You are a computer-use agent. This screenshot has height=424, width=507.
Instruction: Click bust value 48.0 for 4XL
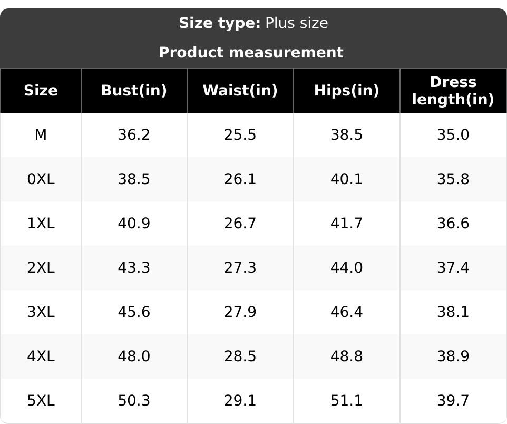134,356
